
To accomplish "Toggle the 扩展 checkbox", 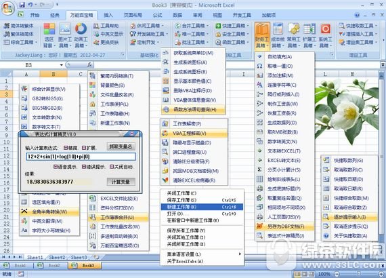I will (84, 148).
